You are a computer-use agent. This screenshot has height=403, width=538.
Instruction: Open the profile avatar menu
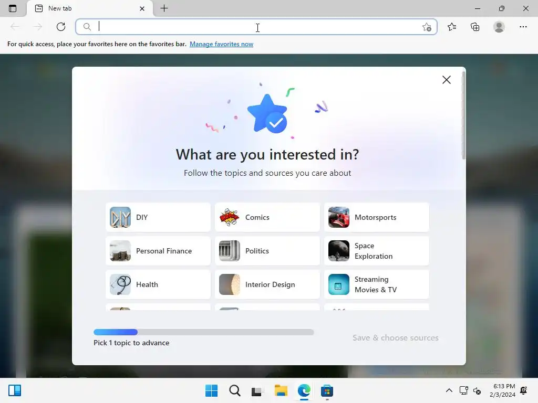click(x=499, y=27)
